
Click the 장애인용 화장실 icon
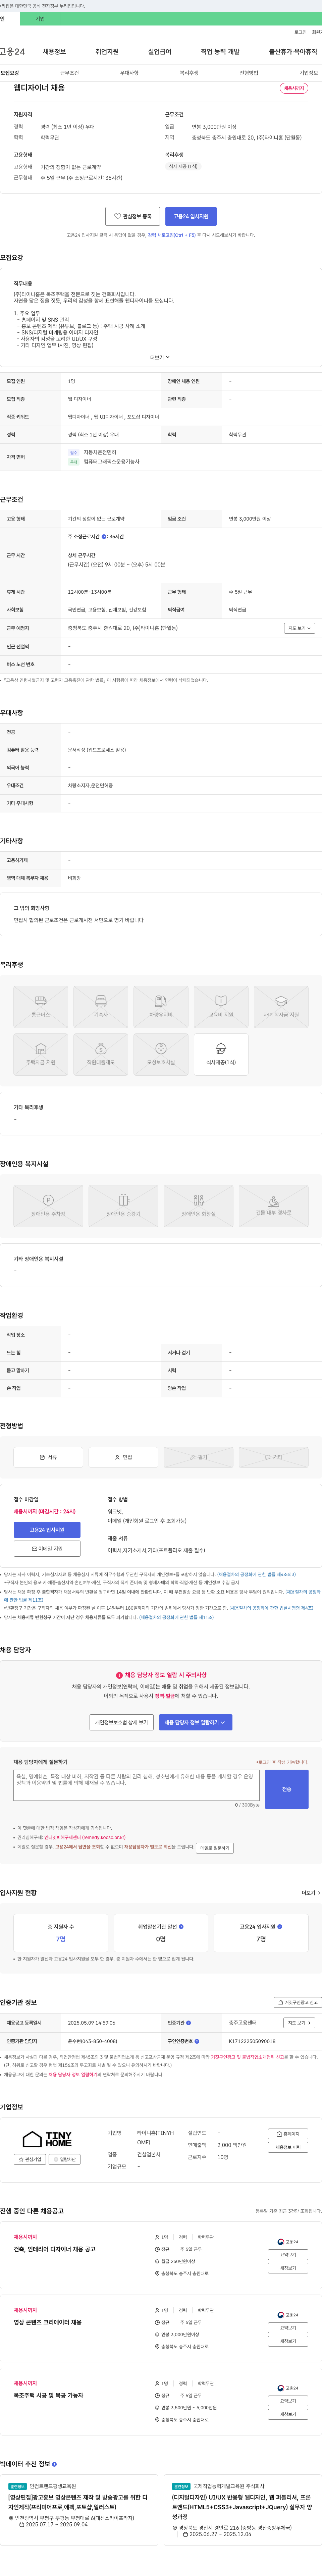pos(198,1206)
